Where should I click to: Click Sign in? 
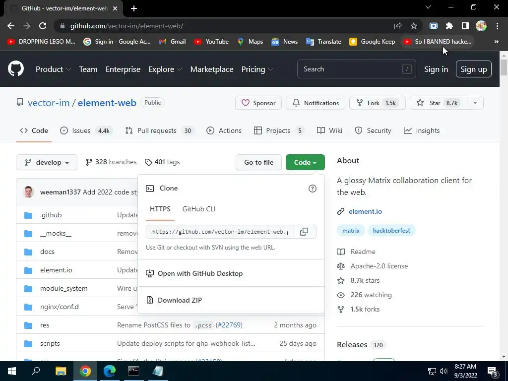tap(436, 69)
